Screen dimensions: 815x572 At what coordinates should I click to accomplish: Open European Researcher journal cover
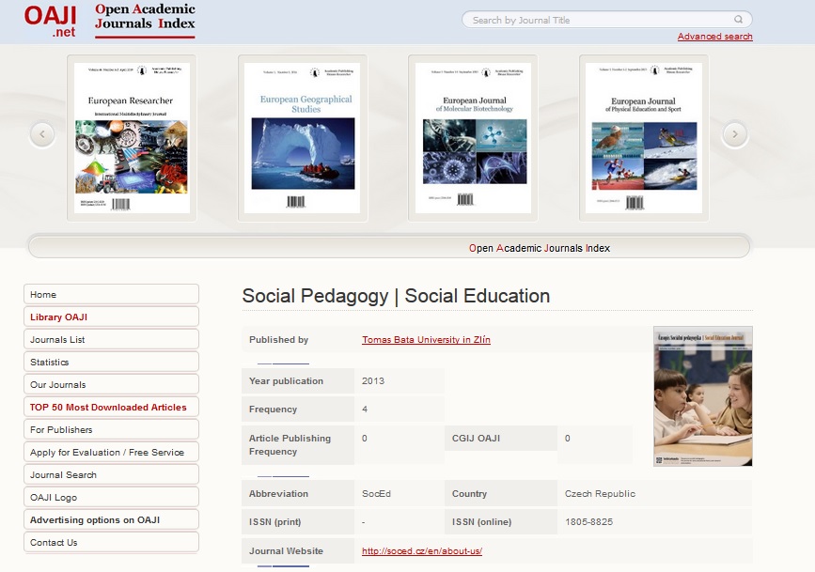click(x=132, y=138)
